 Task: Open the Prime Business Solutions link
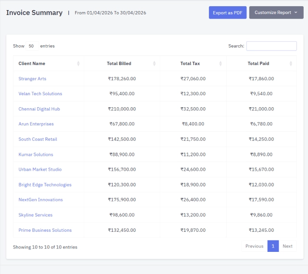[45, 230]
